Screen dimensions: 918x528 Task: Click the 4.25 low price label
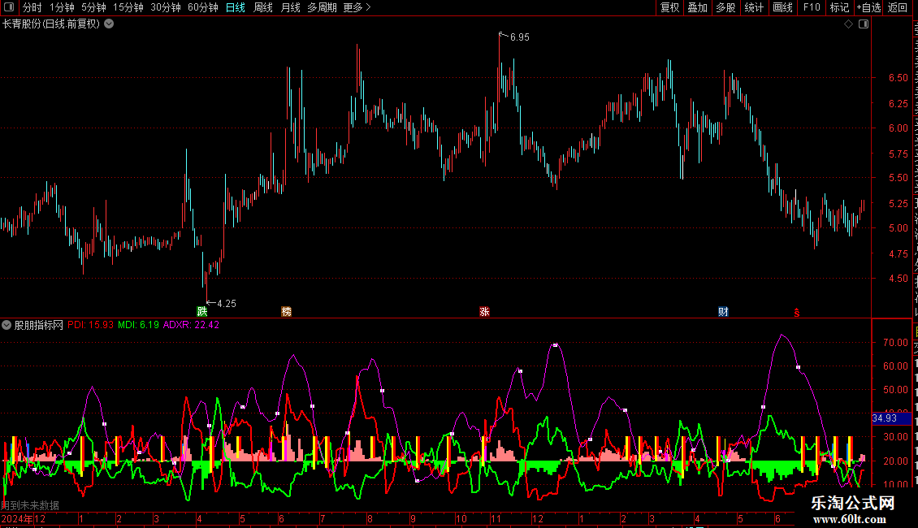(227, 304)
